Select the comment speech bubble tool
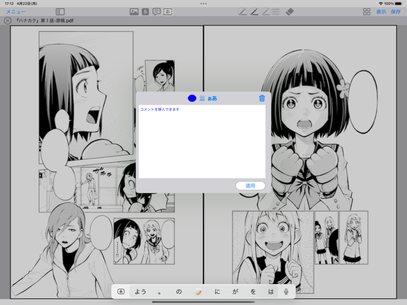The height and width of the screenshot is (305, 407). pos(156,12)
